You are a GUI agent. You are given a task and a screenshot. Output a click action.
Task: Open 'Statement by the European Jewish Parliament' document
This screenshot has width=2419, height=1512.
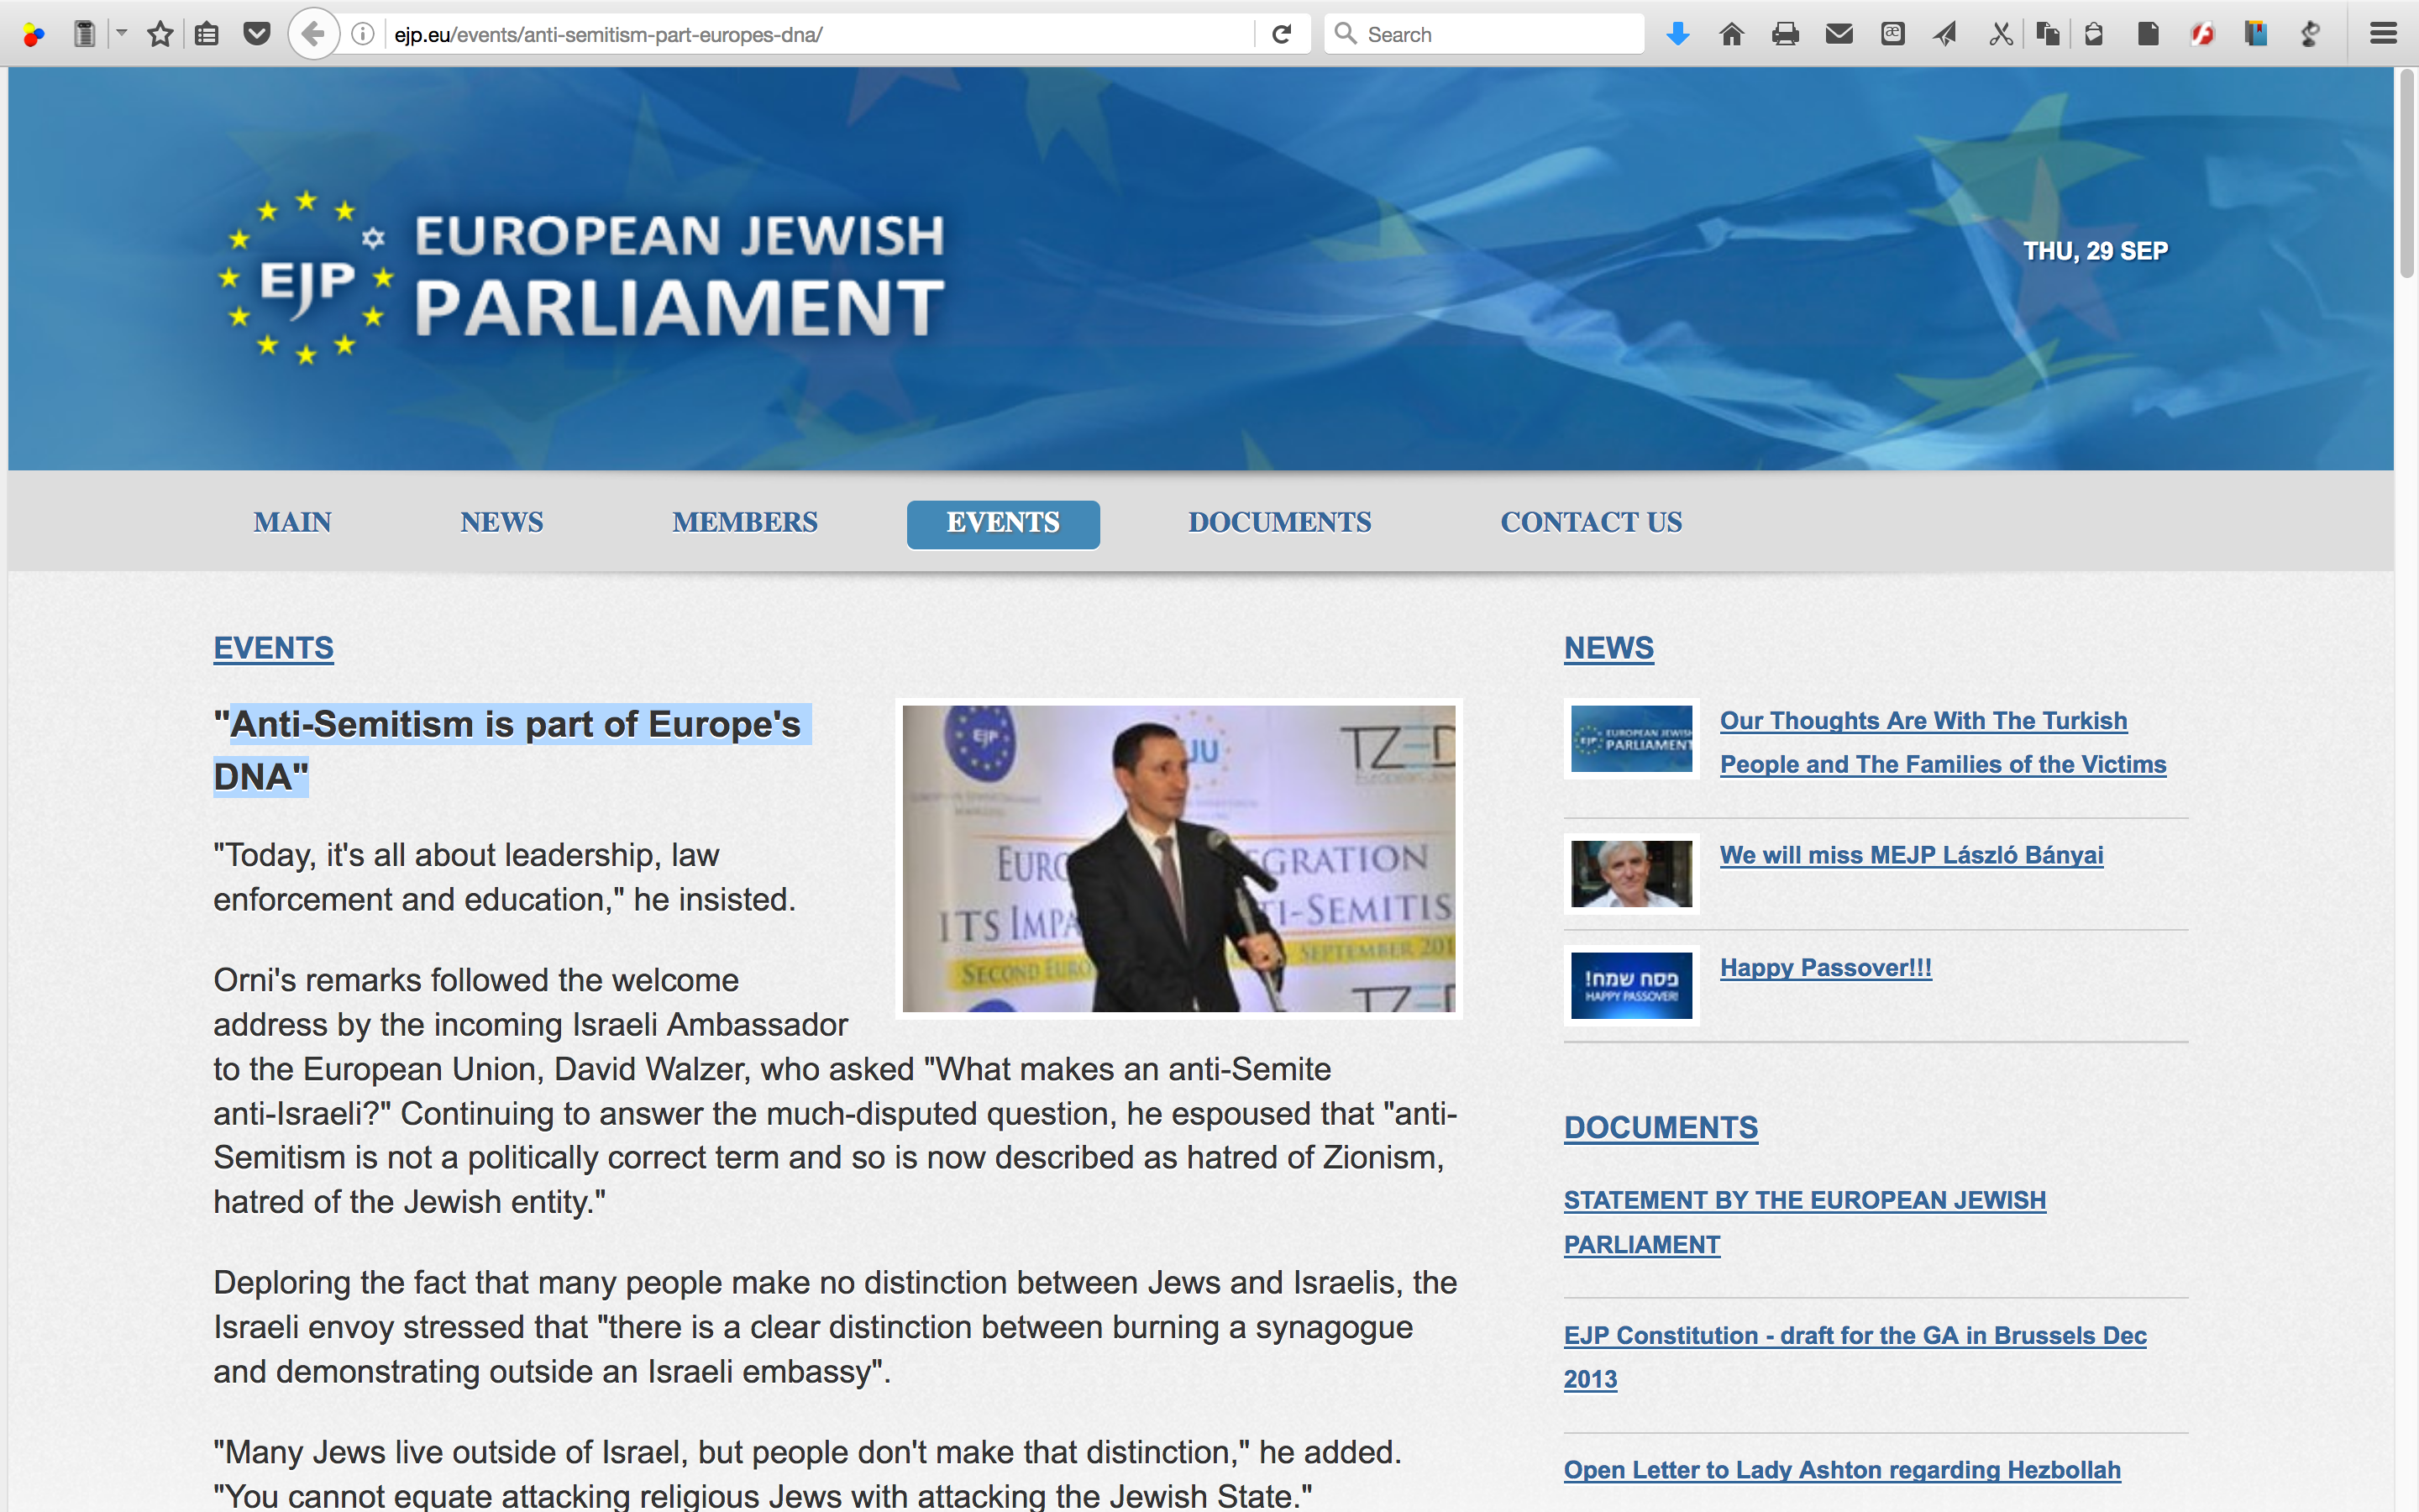click(1805, 1222)
